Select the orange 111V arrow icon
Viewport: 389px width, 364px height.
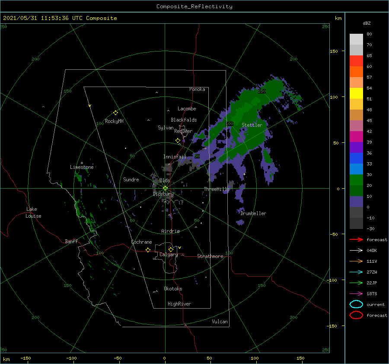pyautogui.click(x=356, y=261)
